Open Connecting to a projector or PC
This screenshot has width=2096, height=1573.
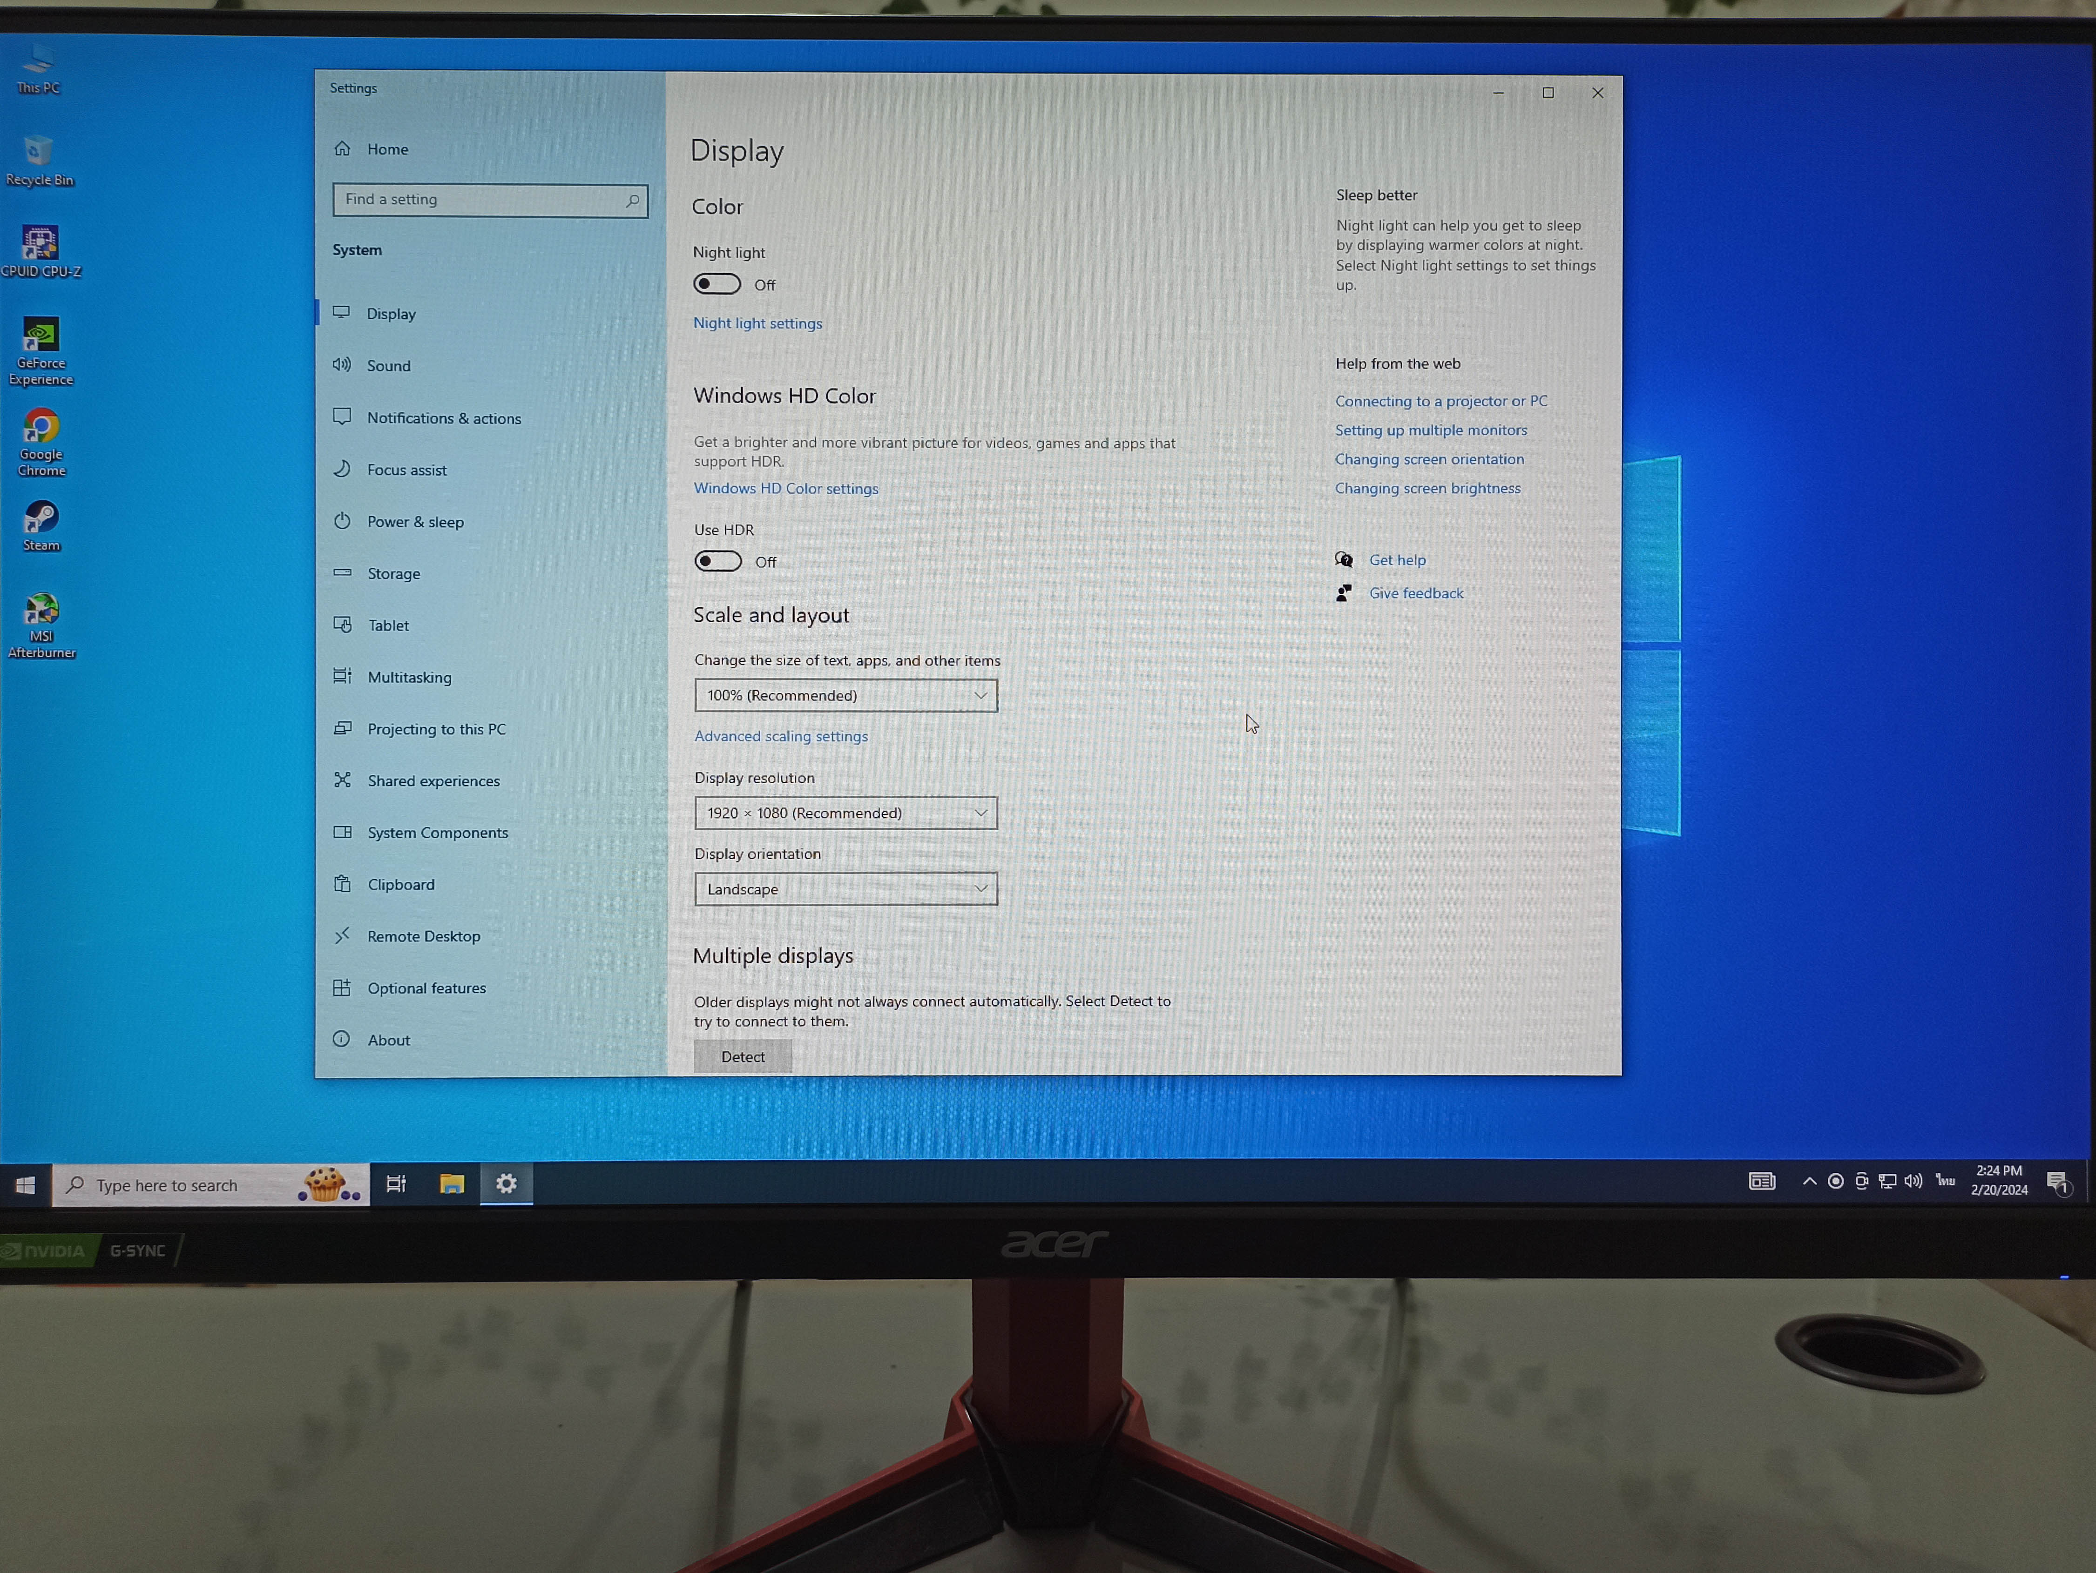1441,401
